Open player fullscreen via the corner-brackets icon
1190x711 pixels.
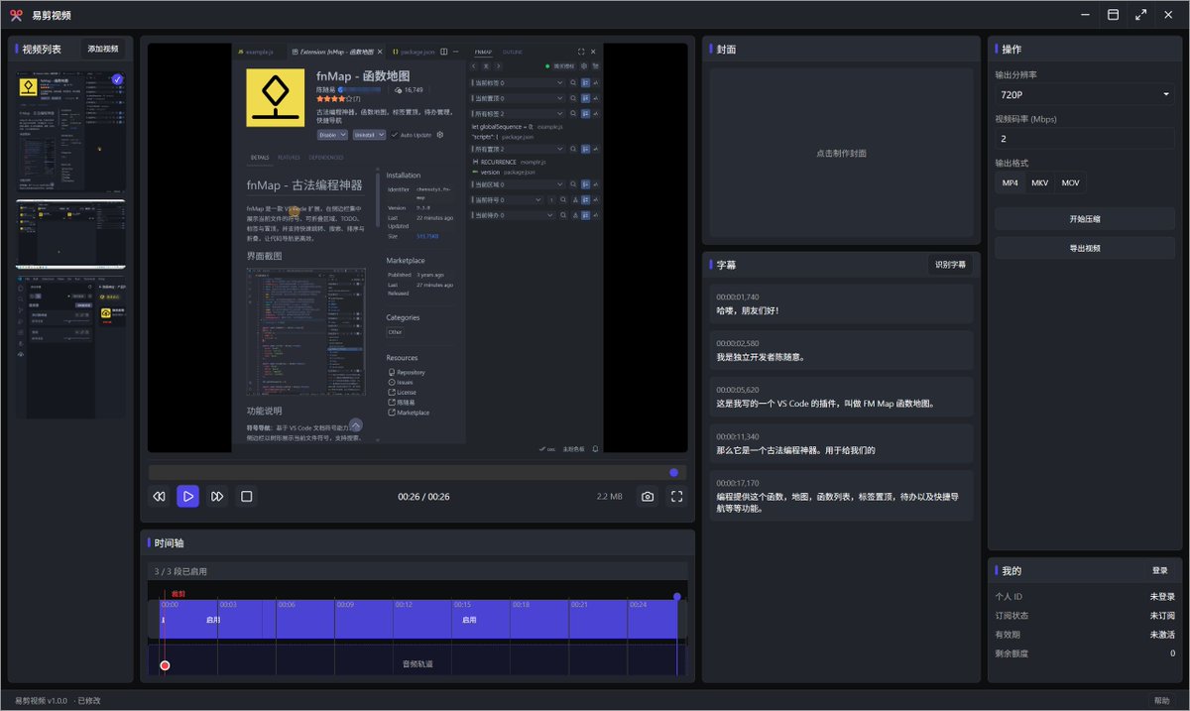tap(677, 496)
